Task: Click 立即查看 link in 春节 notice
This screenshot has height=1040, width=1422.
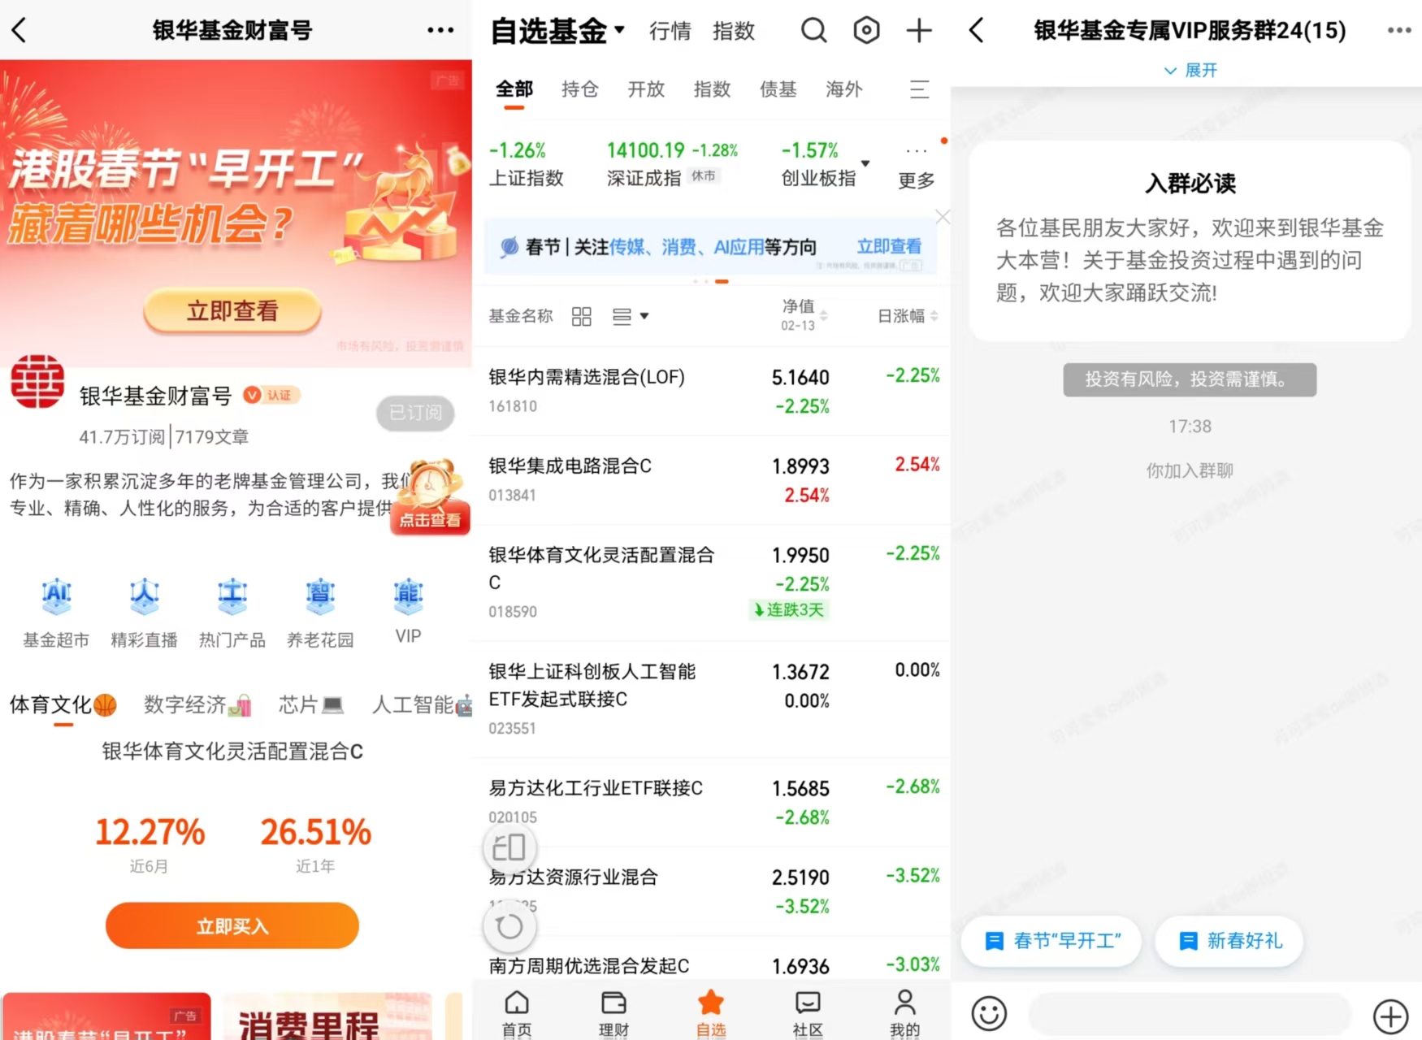Action: click(x=889, y=246)
